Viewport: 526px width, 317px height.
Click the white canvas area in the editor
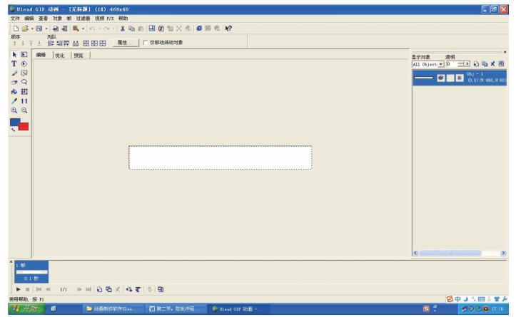[x=221, y=157]
